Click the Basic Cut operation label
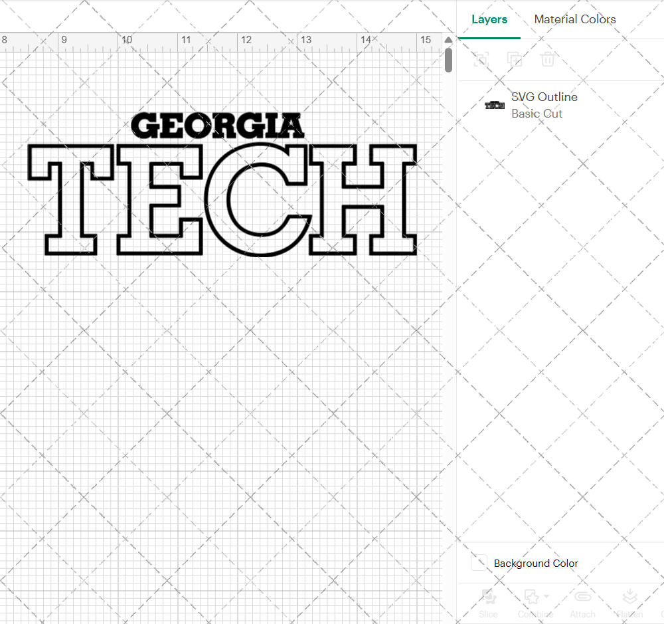Viewport: 664px width, 624px height. pyautogui.click(x=537, y=114)
